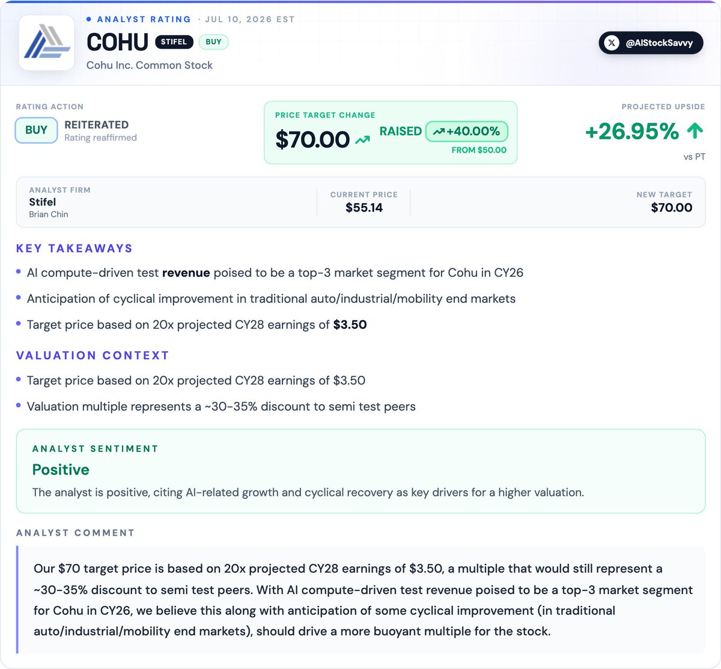Select the STIFEL dark pill tag
721x669 pixels.
coord(174,42)
